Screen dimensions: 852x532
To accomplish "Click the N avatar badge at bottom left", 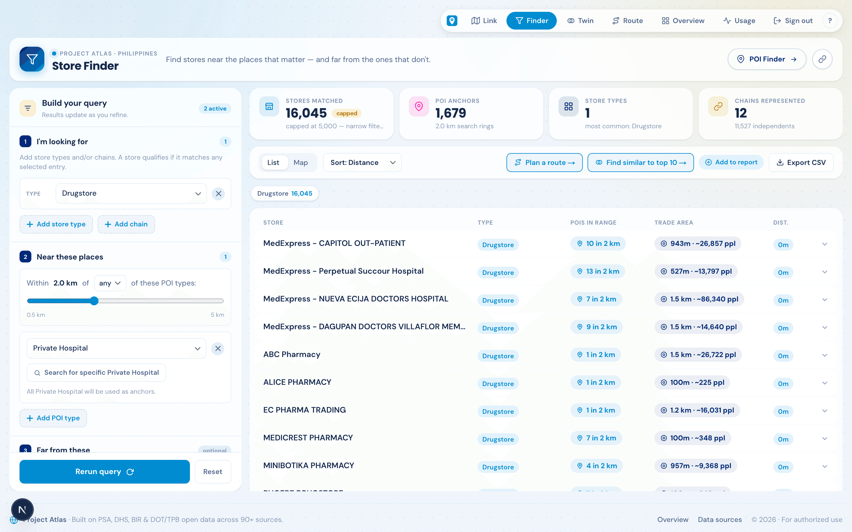I will click(22, 510).
